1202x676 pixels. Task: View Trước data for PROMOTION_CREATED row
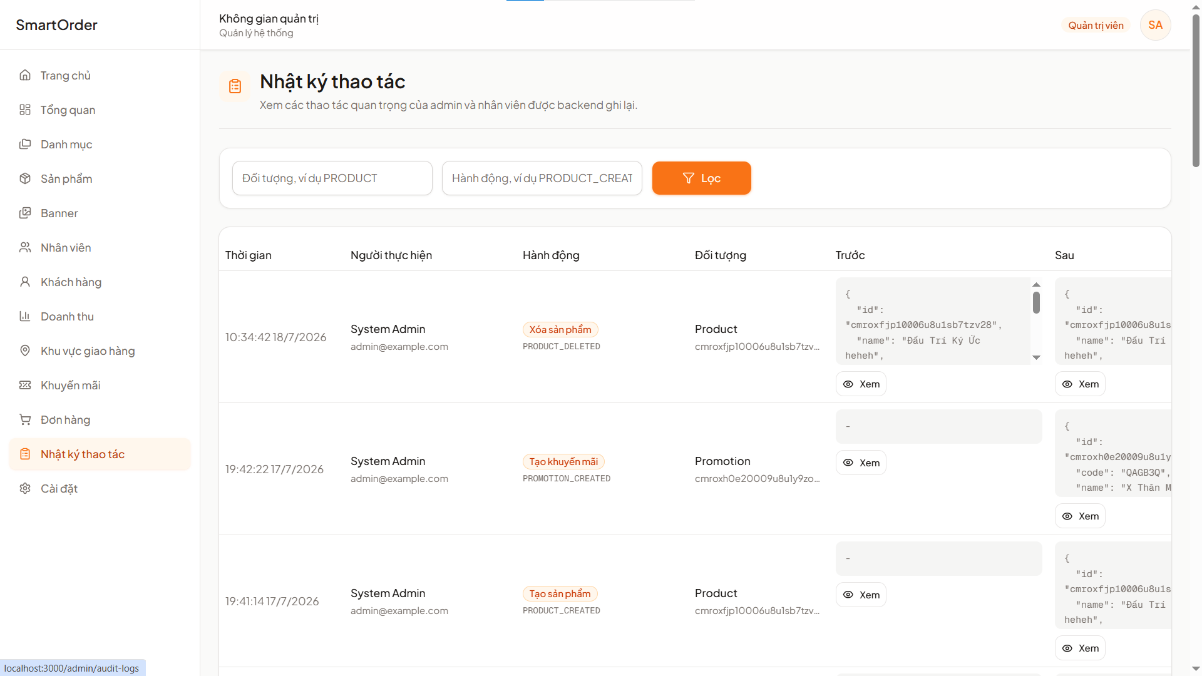coord(861,463)
